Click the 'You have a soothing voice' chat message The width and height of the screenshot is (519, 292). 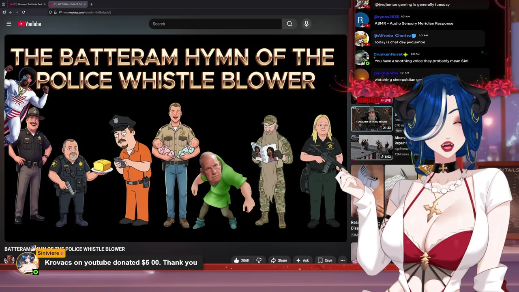tap(421, 61)
